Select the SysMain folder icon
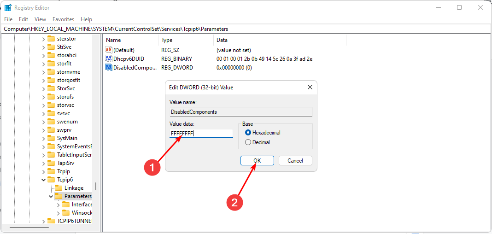The height and width of the screenshot is (234, 492). click(51, 138)
